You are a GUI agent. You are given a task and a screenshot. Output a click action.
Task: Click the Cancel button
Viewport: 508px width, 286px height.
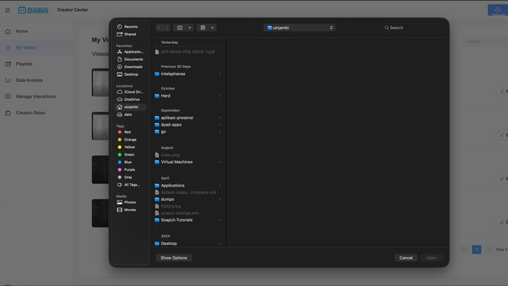click(x=406, y=258)
